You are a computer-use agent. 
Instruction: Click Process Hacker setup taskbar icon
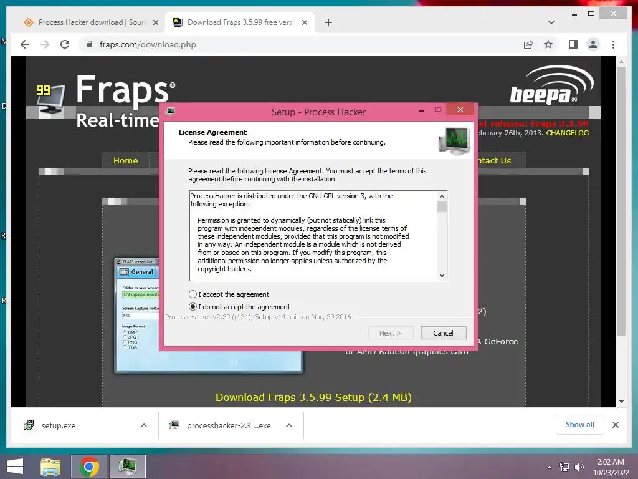(127, 467)
